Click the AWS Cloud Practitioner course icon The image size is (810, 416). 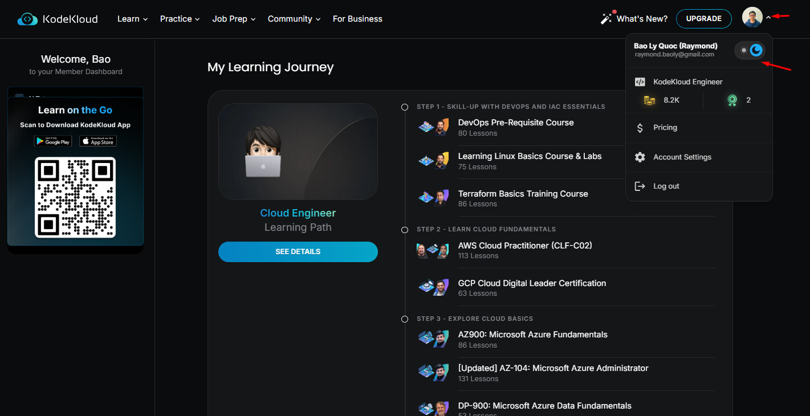[x=433, y=251]
